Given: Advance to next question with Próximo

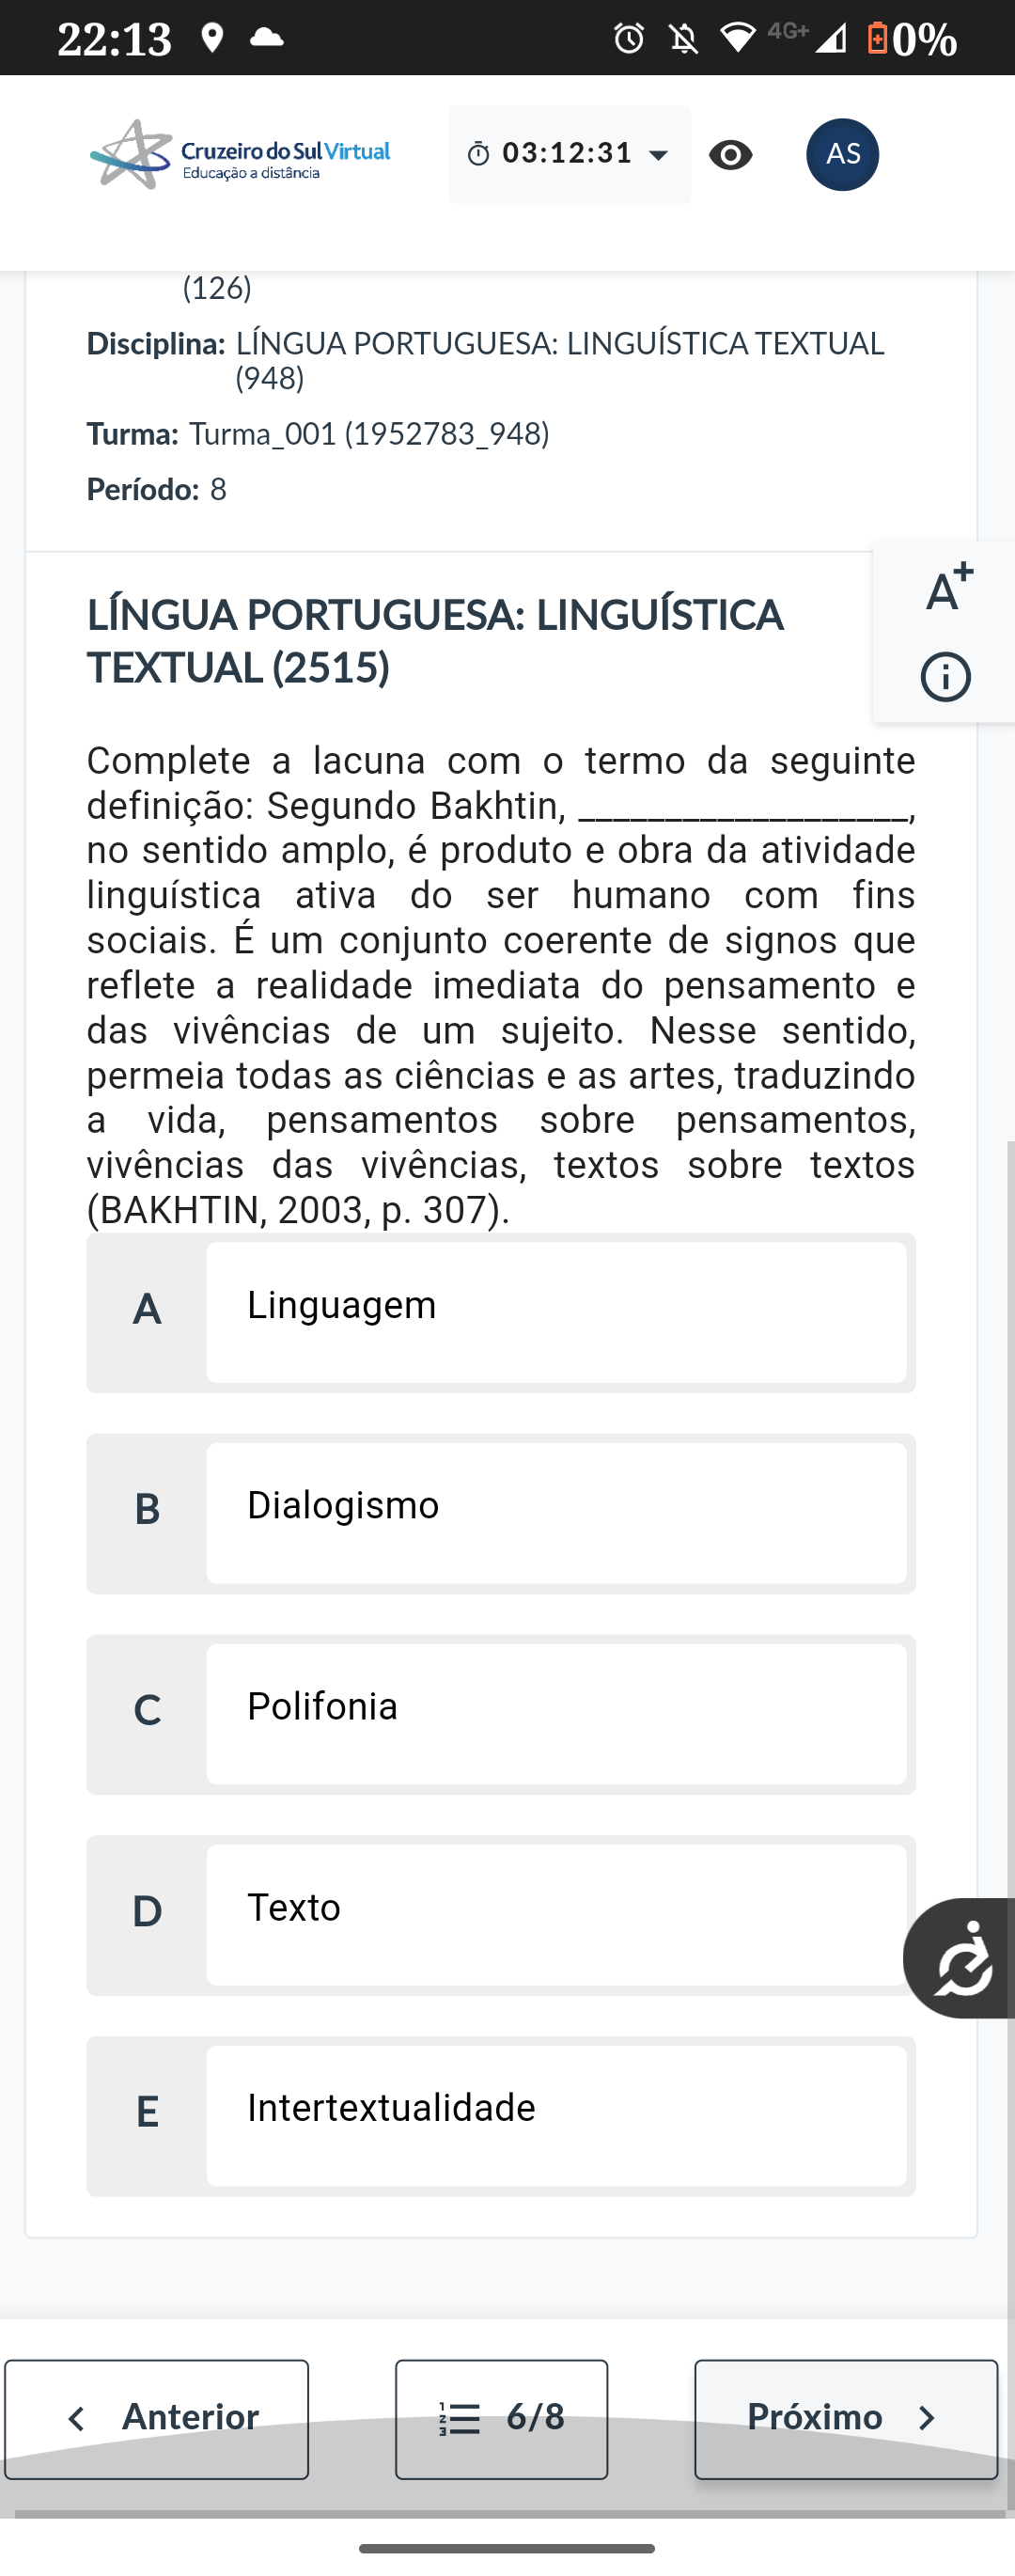Looking at the screenshot, I should click(845, 2418).
